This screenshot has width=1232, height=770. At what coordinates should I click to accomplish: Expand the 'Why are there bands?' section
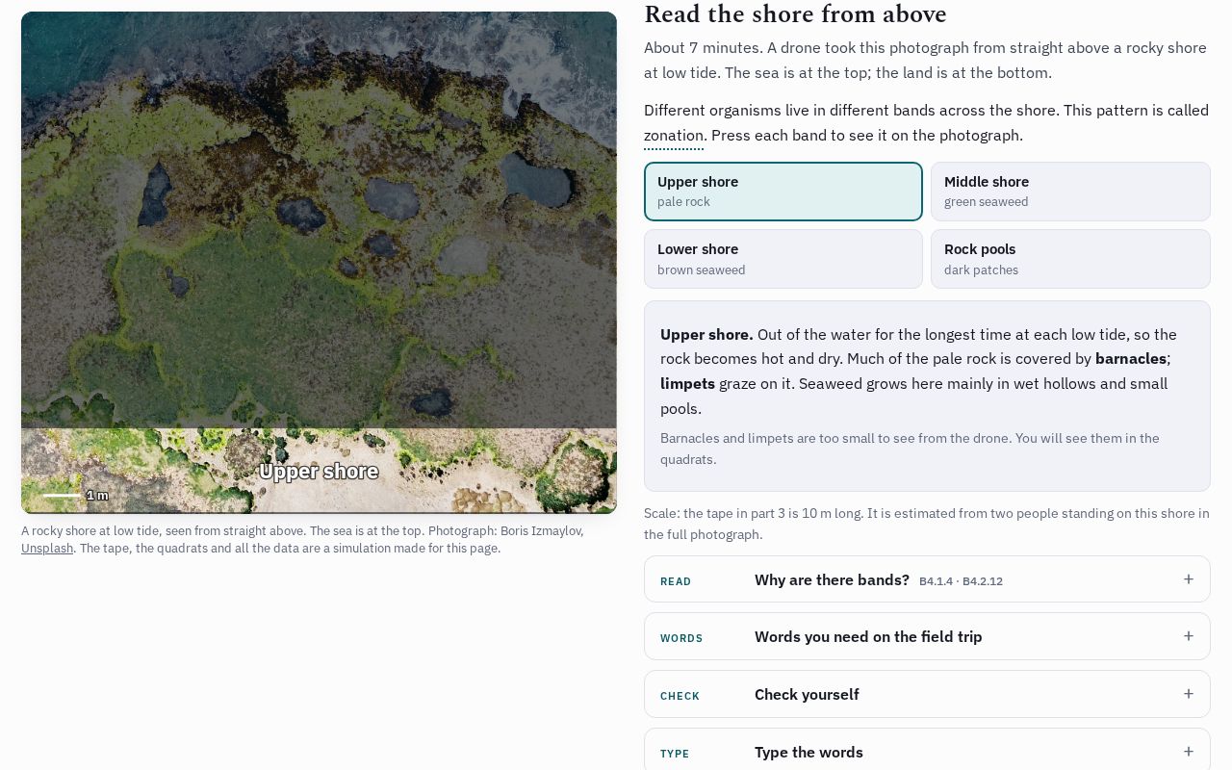(x=927, y=579)
